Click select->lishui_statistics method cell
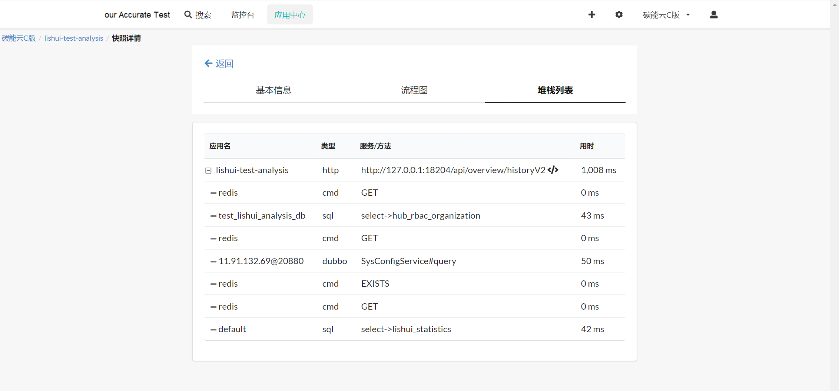The height and width of the screenshot is (391, 839). 406,329
